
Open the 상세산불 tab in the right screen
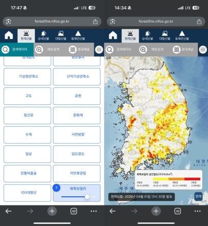(147, 36)
